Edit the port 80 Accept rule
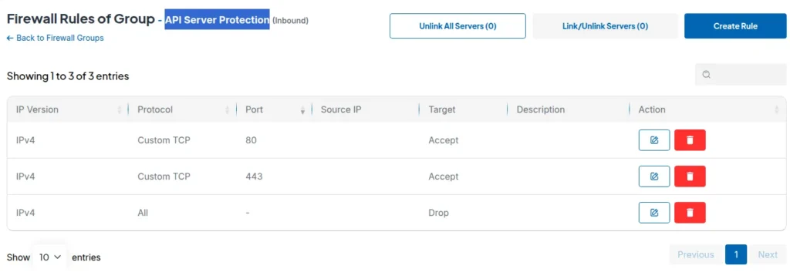 (x=654, y=140)
